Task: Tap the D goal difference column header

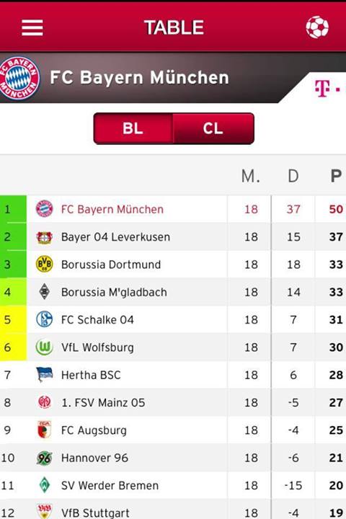Action: 293,176
